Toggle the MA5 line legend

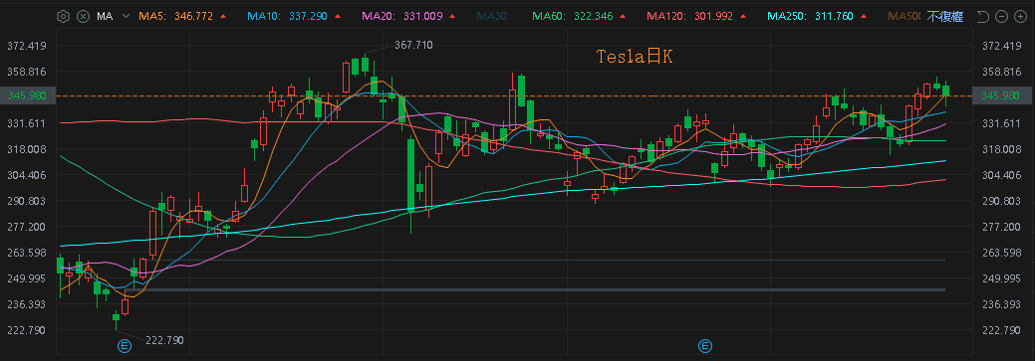coord(175,17)
